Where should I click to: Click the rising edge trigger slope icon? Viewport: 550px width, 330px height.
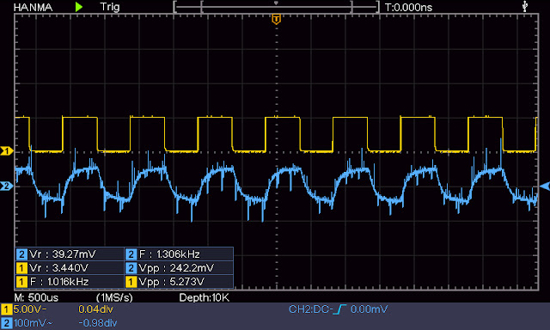tap(339, 309)
